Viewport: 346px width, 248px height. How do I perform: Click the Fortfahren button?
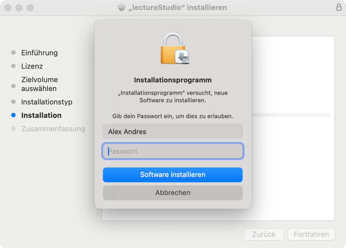click(x=311, y=235)
